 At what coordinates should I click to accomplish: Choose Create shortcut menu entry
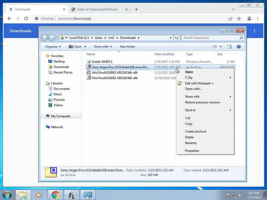205,132
